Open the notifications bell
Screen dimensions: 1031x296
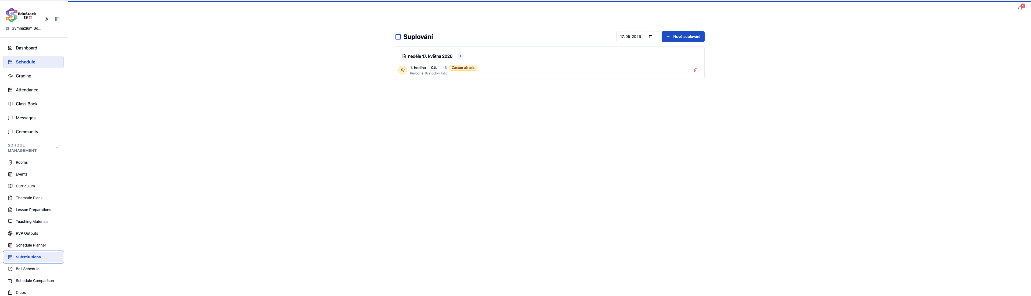[1019, 9]
